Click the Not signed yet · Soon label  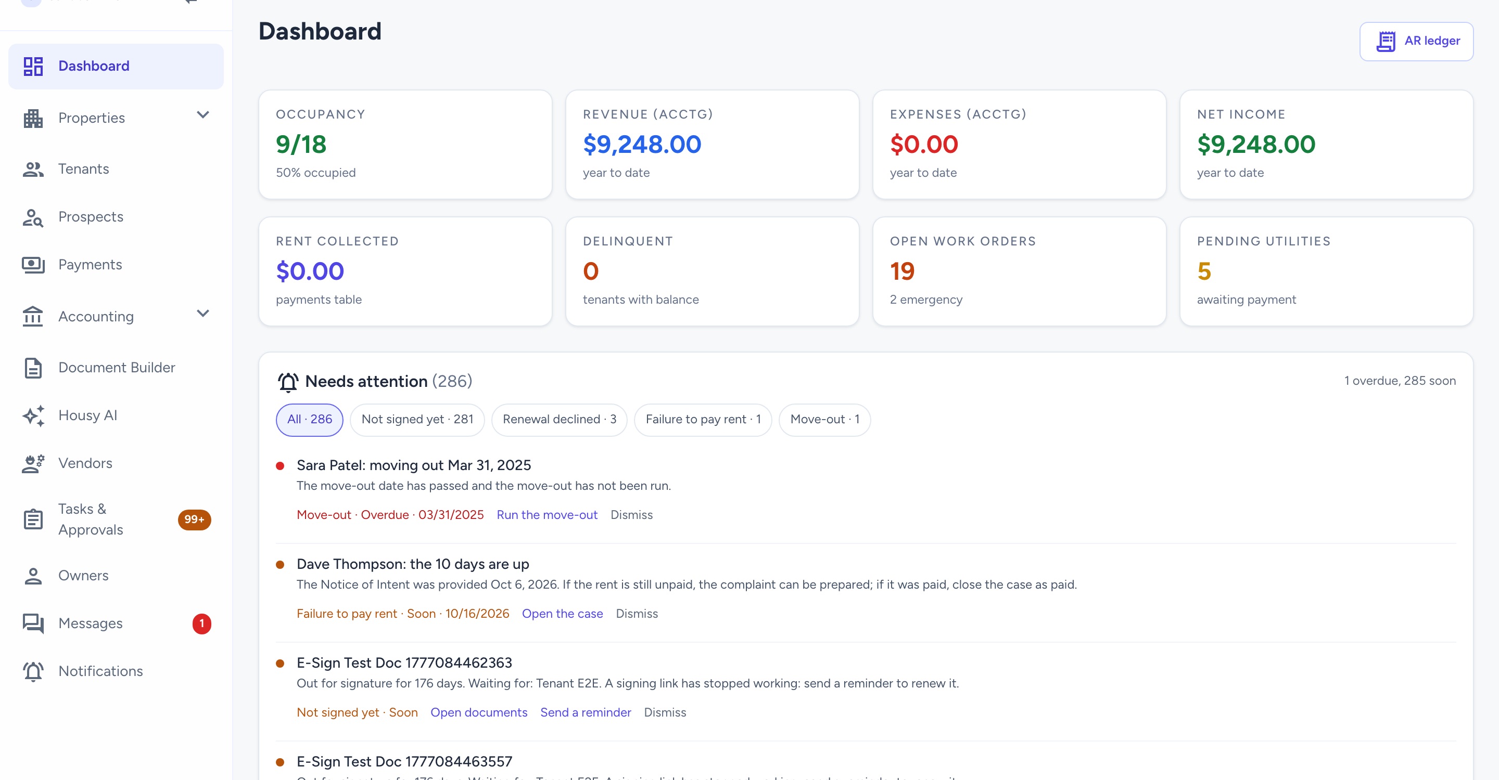pyautogui.click(x=357, y=712)
